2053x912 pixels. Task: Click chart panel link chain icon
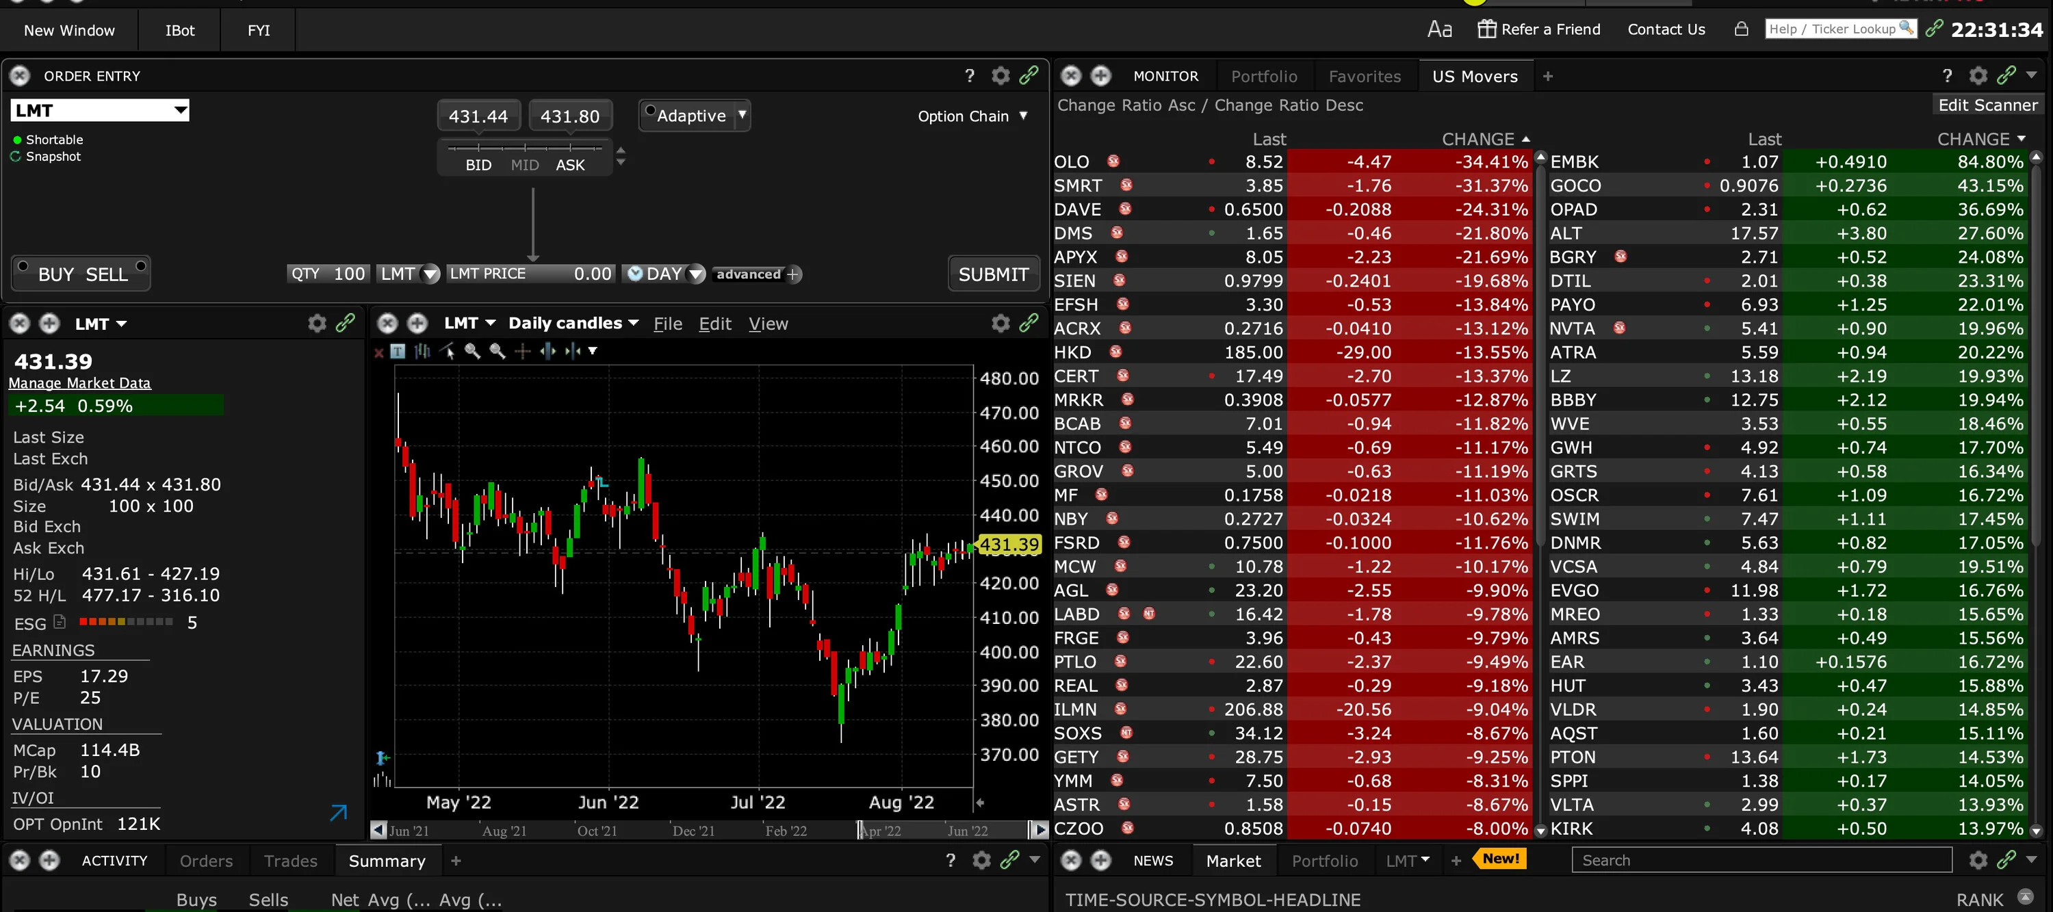1029,322
